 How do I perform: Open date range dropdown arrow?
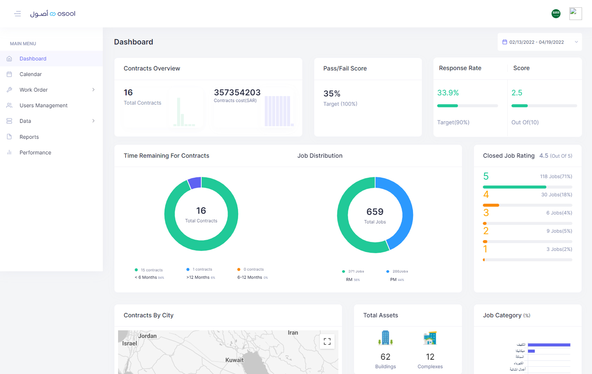tap(576, 42)
